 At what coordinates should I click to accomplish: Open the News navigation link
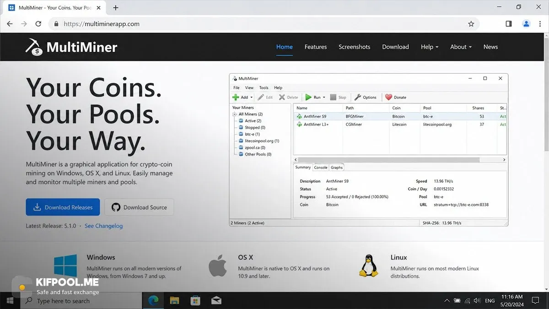coord(490,47)
